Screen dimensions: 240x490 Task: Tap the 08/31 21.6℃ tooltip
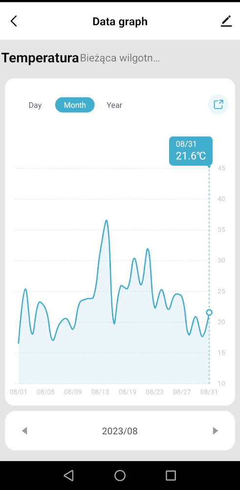tap(191, 151)
